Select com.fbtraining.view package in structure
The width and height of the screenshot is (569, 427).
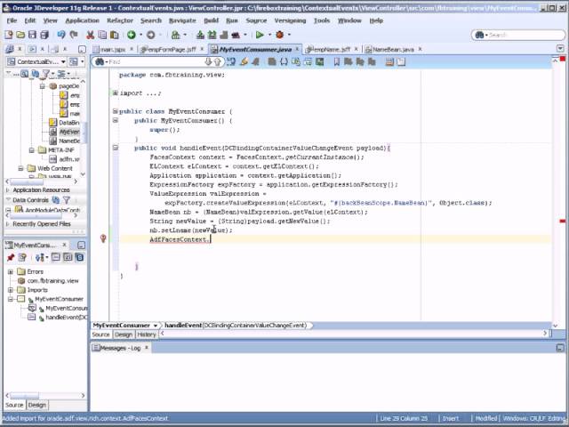coord(53,281)
